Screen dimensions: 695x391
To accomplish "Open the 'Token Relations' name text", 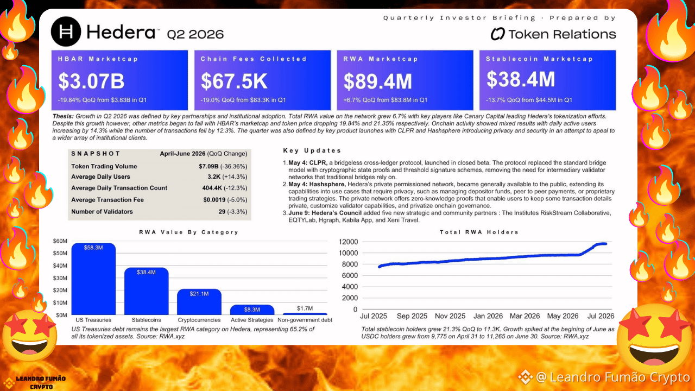I will click(562, 34).
